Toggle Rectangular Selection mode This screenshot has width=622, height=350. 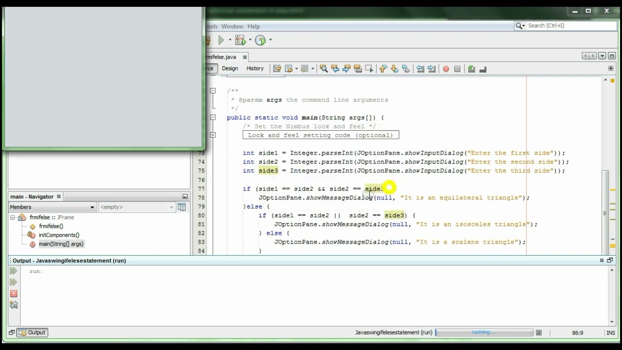coord(369,69)
